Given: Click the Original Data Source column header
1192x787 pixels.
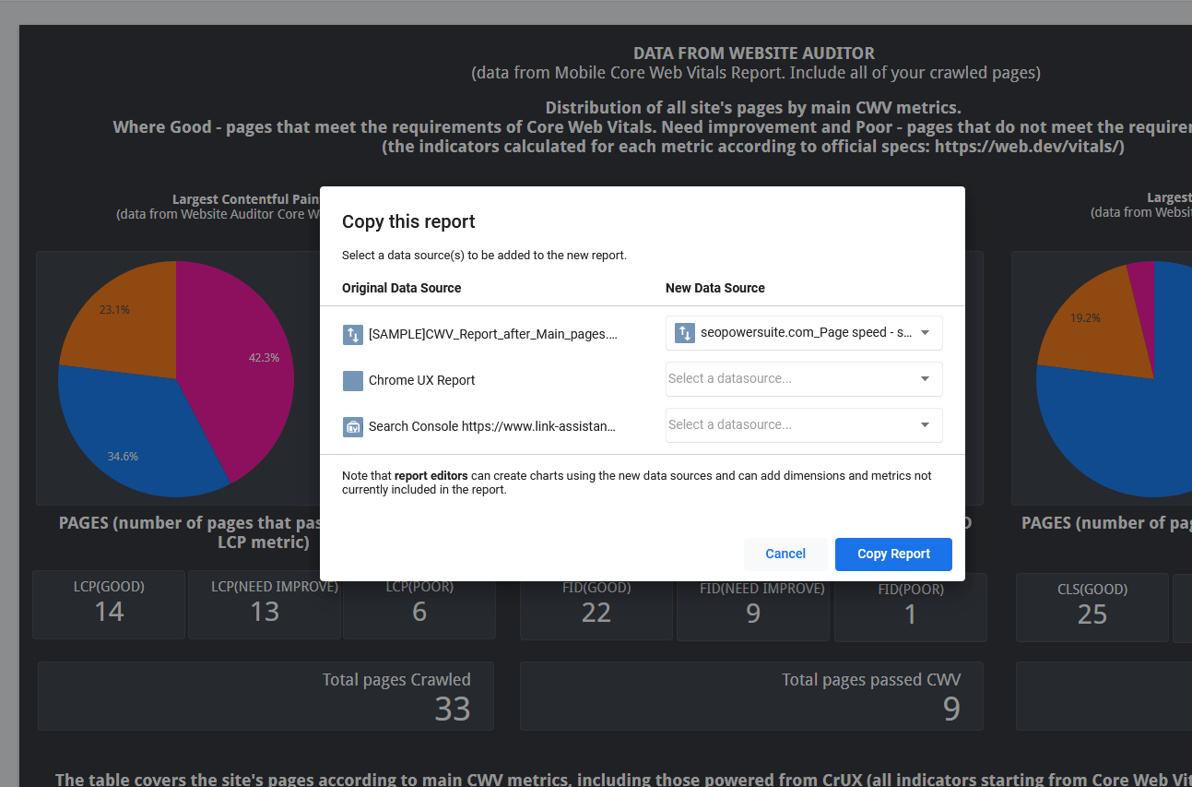Looking at the screenshot, I should tap(401, 288).
